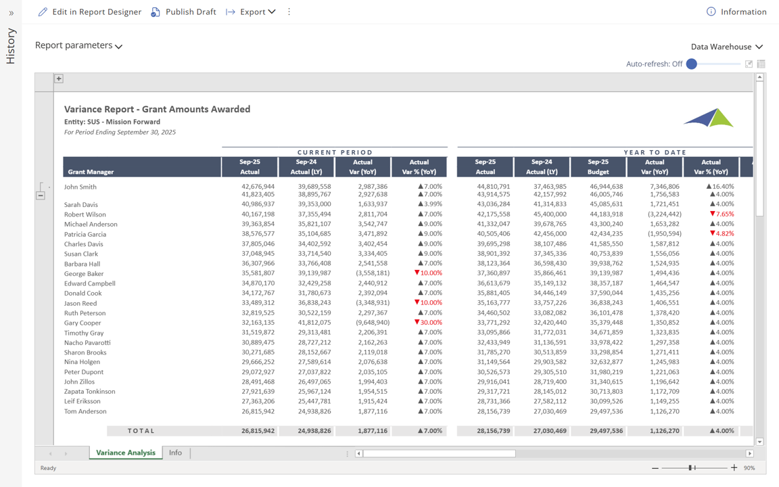Viewport: 779px width, 487px height.
Task: Click the pencil icon for Report Designer
Action: pyautogui.click(x=43, y=12)
